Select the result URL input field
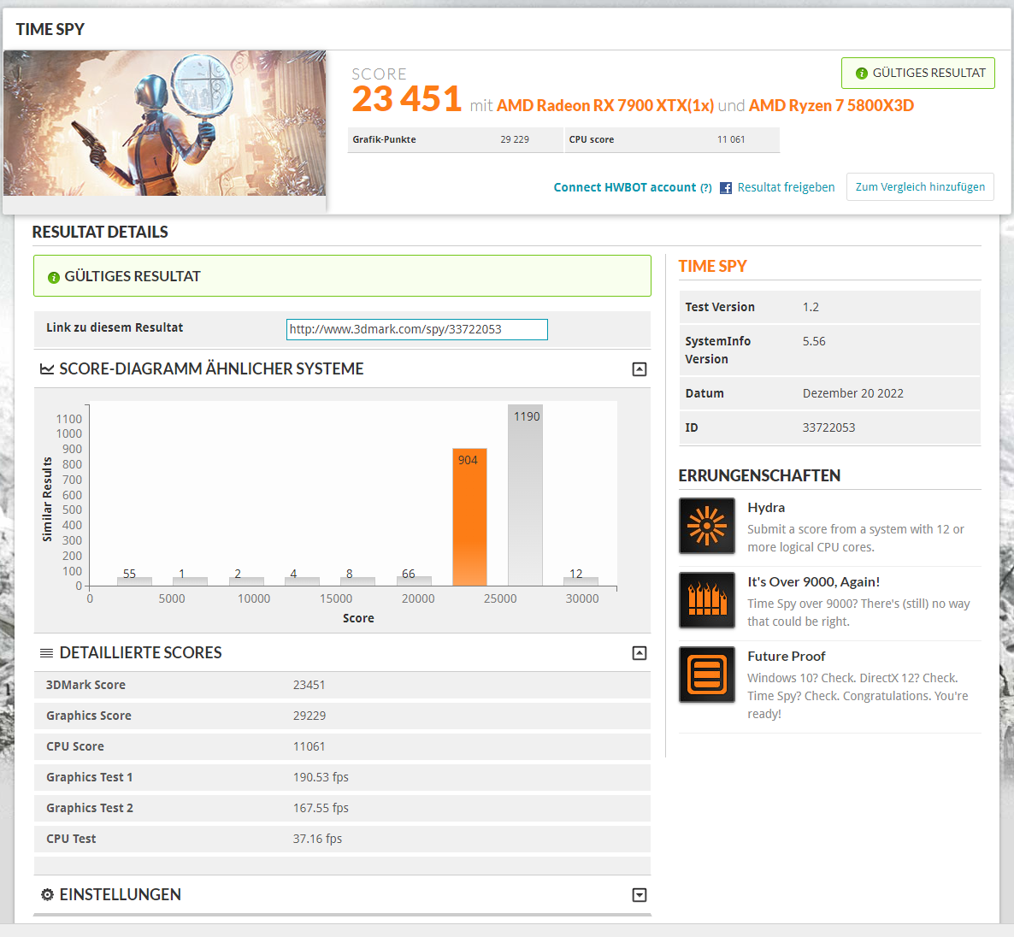 (417, 329)
